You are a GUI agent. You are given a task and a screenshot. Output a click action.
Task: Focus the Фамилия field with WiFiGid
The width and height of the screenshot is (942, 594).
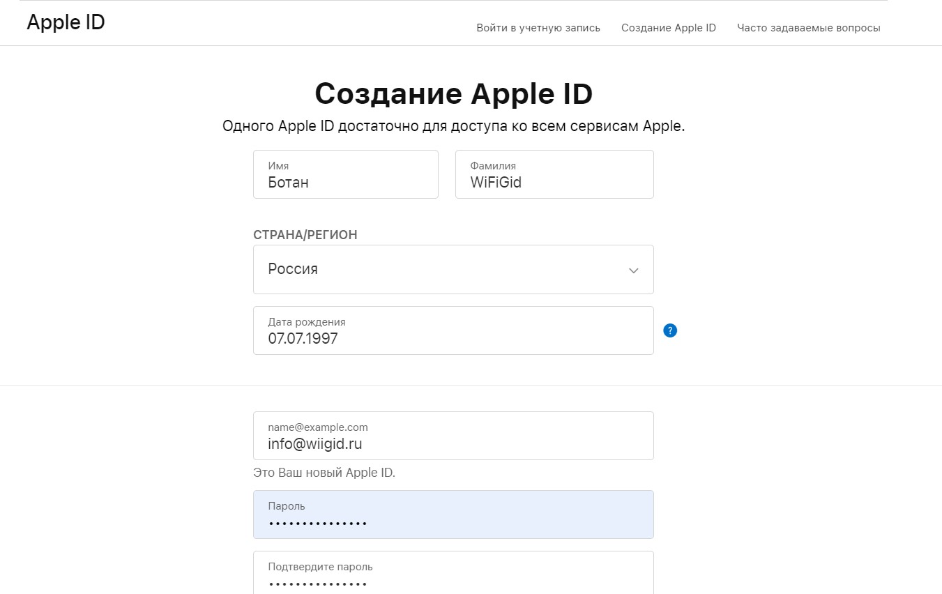pyautogui.click(x=554, y=174)
